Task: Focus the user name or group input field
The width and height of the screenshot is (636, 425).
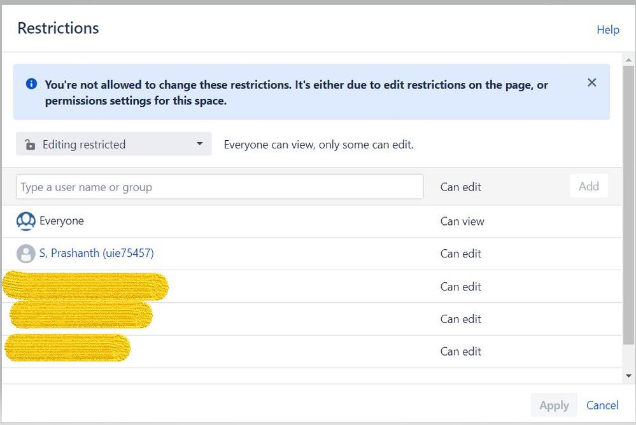Action: click(220, 187)
